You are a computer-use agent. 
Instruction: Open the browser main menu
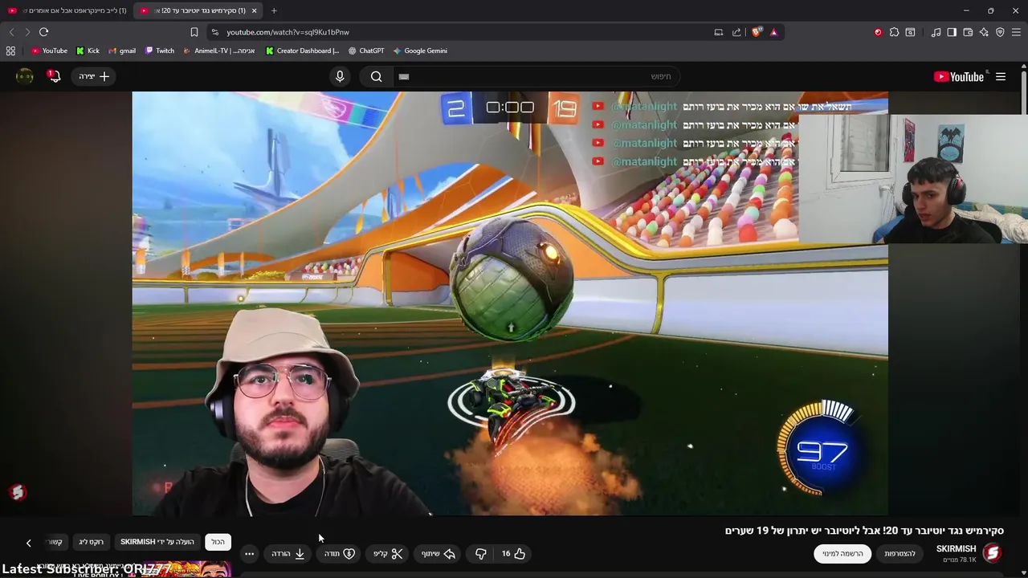tap(1017, 32)
